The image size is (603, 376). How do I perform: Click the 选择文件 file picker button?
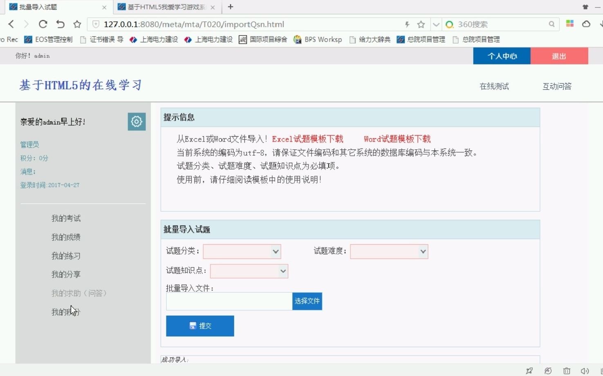[x=307, y=301]
